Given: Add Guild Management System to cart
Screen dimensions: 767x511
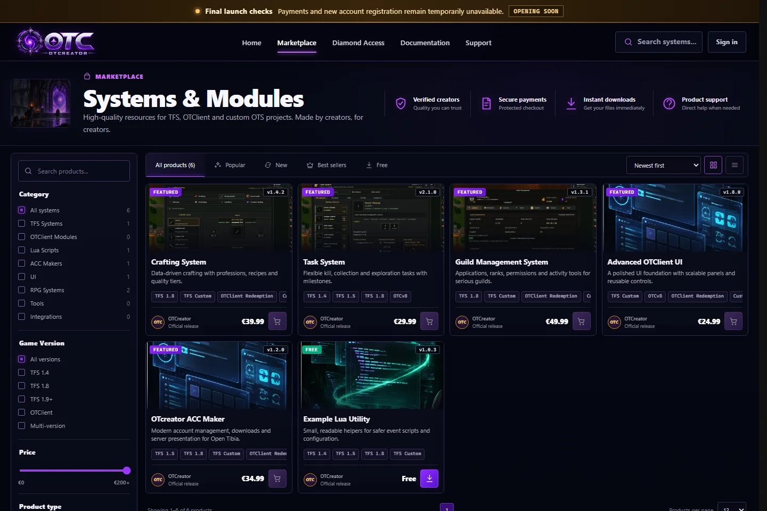Looking at the screenshot, I should pyautogui.click(x=581, y=322).
